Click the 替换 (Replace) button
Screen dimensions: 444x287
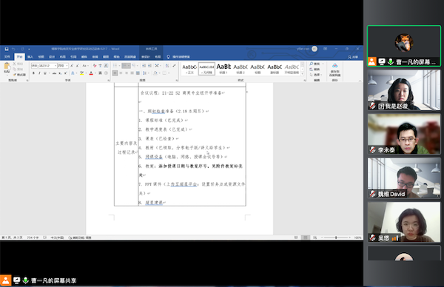coord(314,70)
